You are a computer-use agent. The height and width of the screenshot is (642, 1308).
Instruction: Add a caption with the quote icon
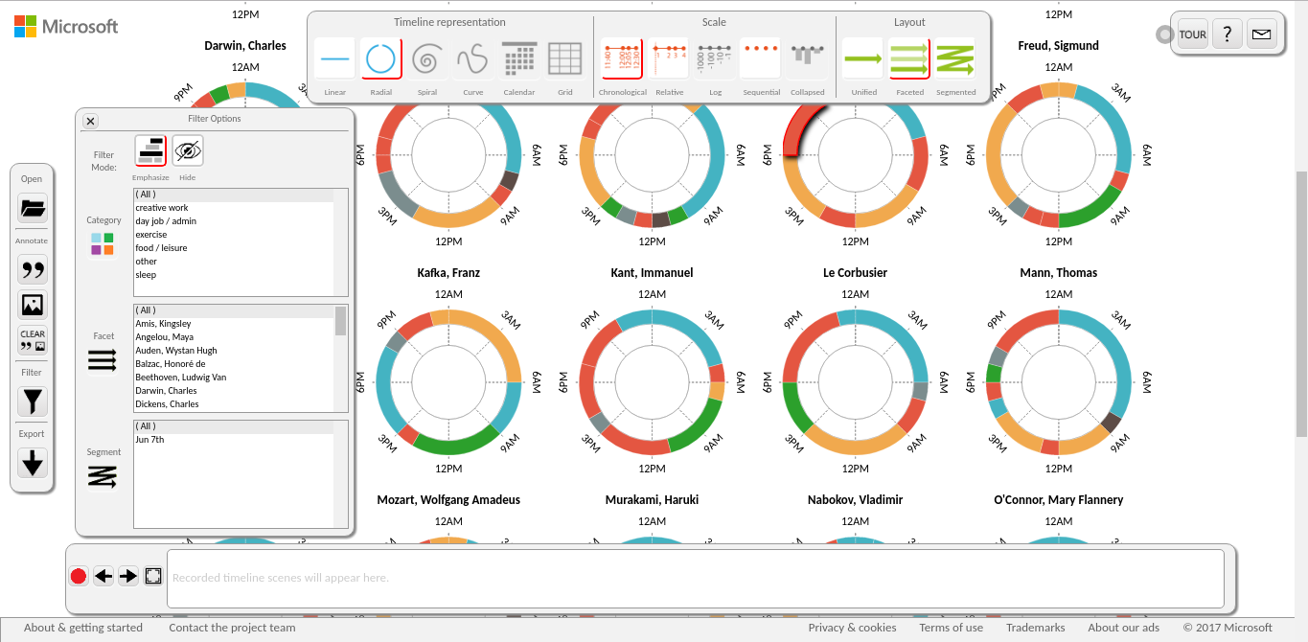[x=33, y=269]
